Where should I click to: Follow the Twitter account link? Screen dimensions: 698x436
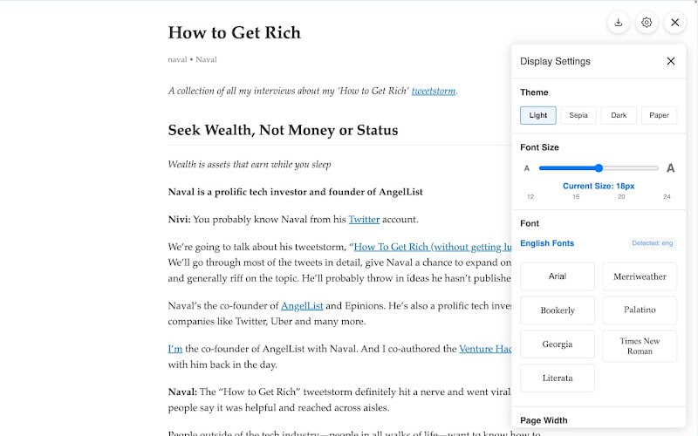click(x=364, y=220)
